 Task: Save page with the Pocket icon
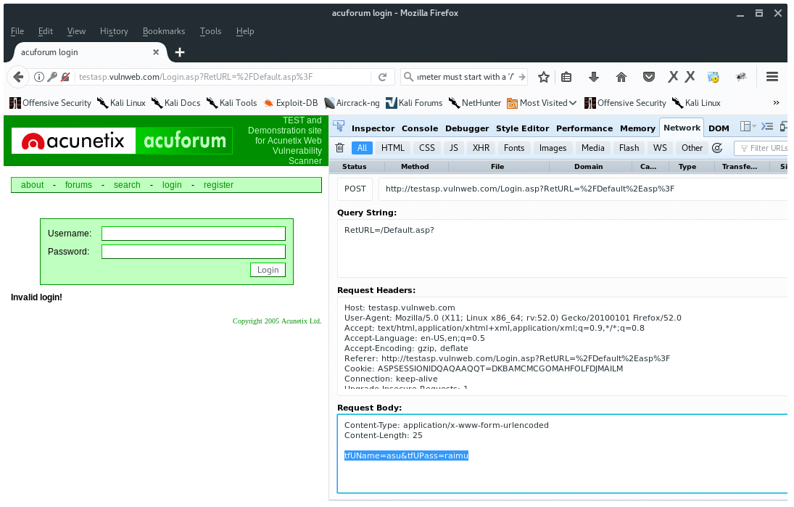click(649, 77)
